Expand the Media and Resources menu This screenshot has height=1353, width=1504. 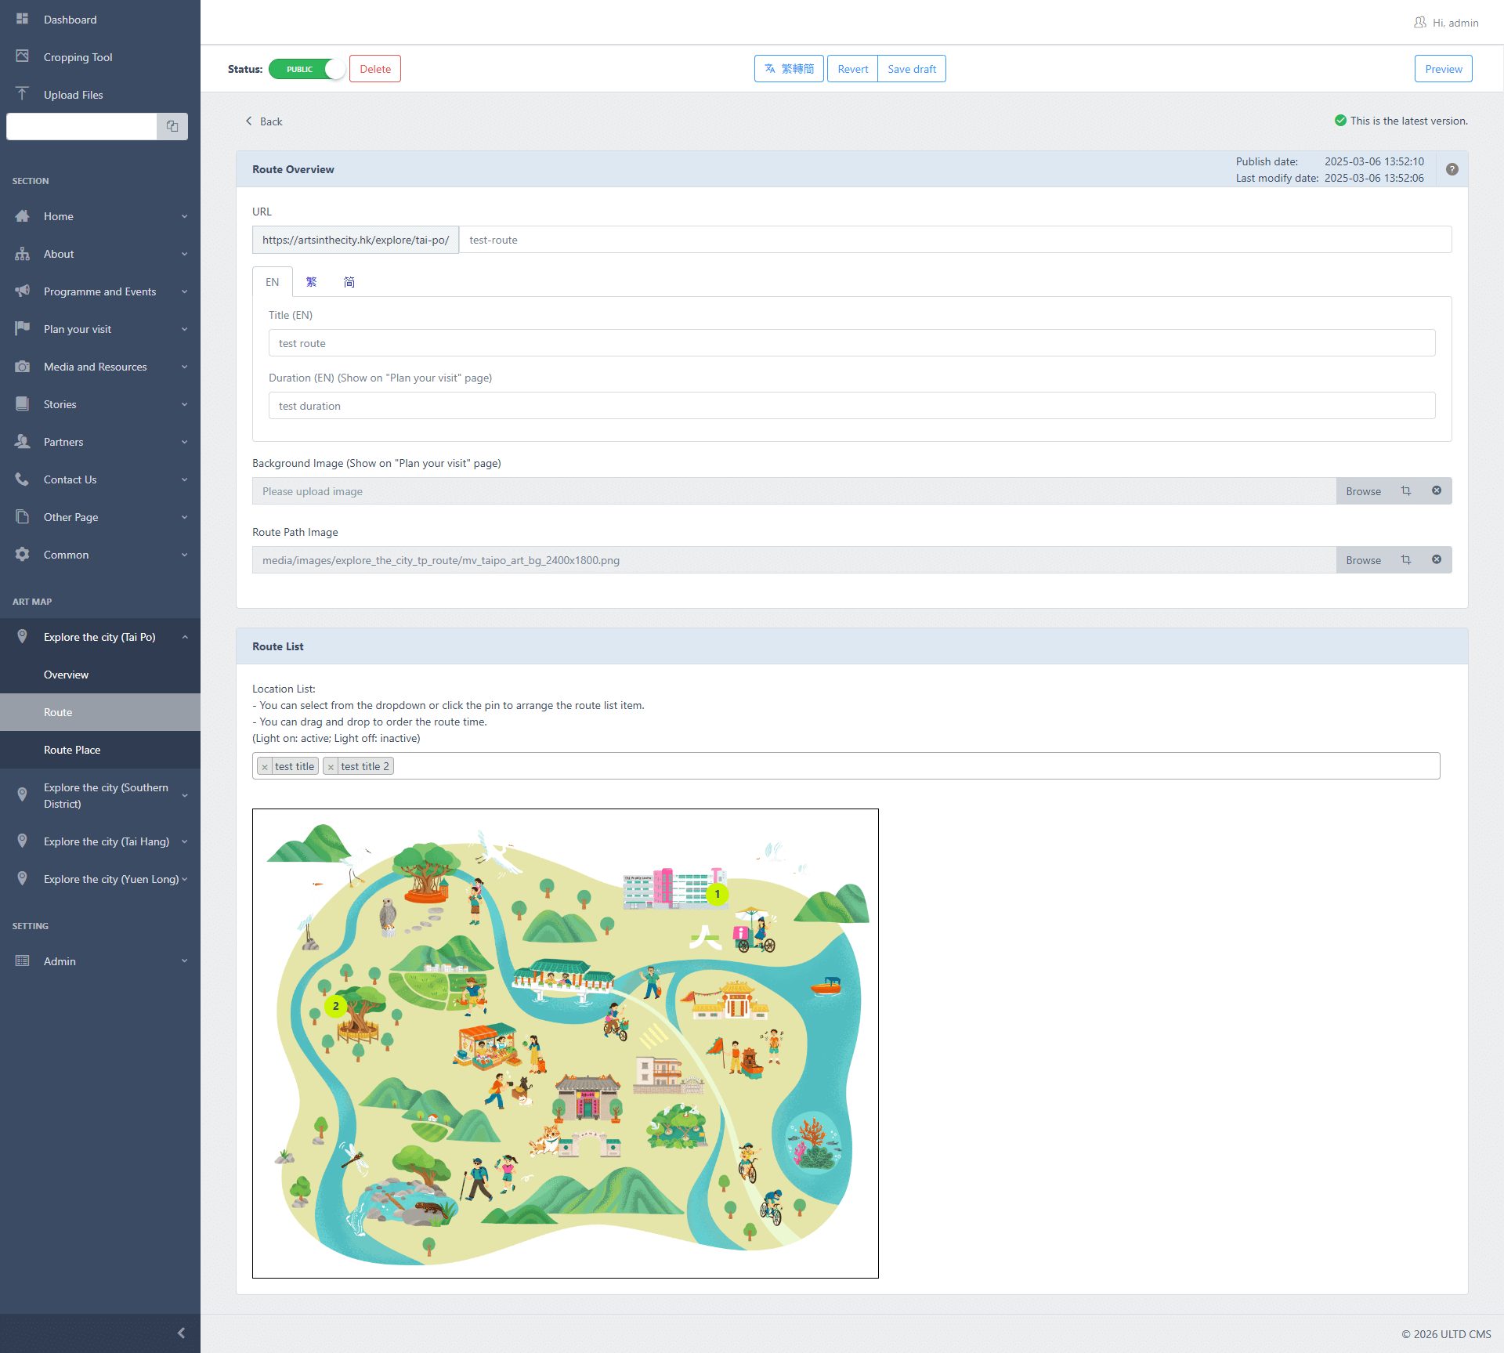pos(95,366)
